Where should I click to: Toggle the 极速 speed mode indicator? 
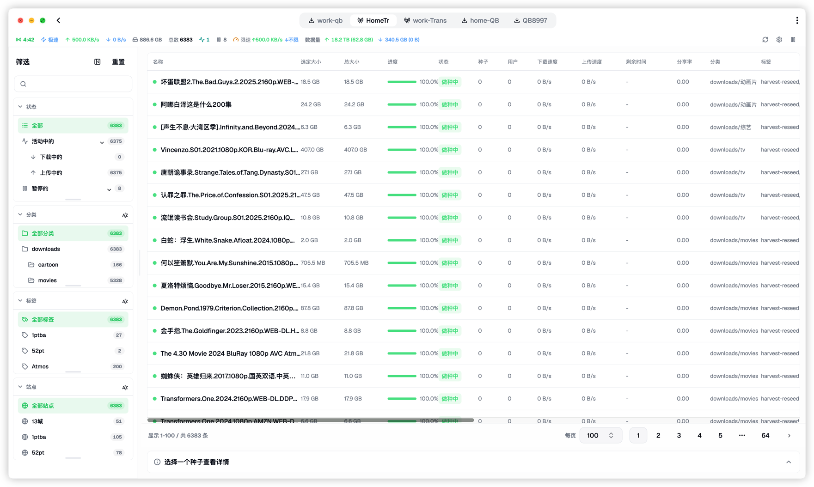click(x=50, y=40)
